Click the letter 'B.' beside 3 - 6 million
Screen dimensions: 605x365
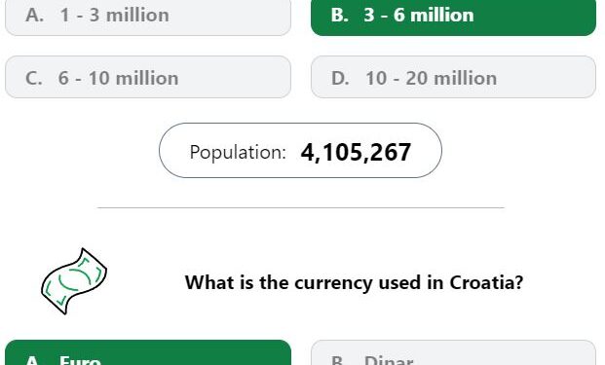(340, 16)
